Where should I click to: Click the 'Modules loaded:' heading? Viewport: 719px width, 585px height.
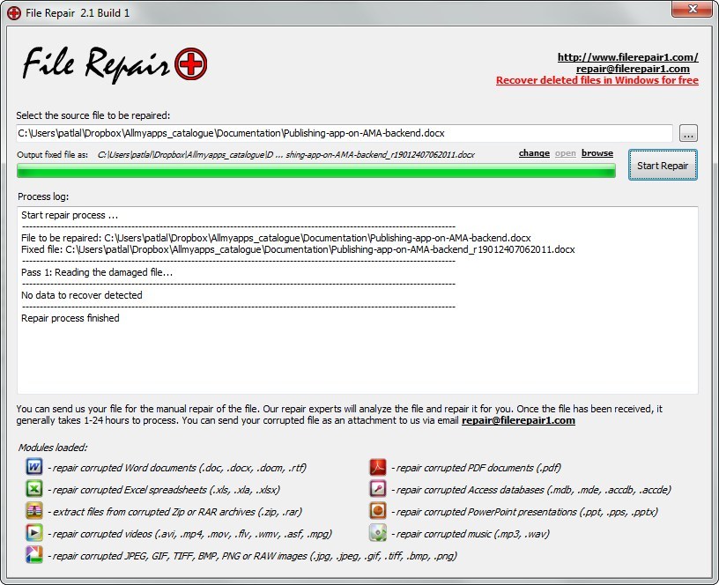click(x=53, y=447)
